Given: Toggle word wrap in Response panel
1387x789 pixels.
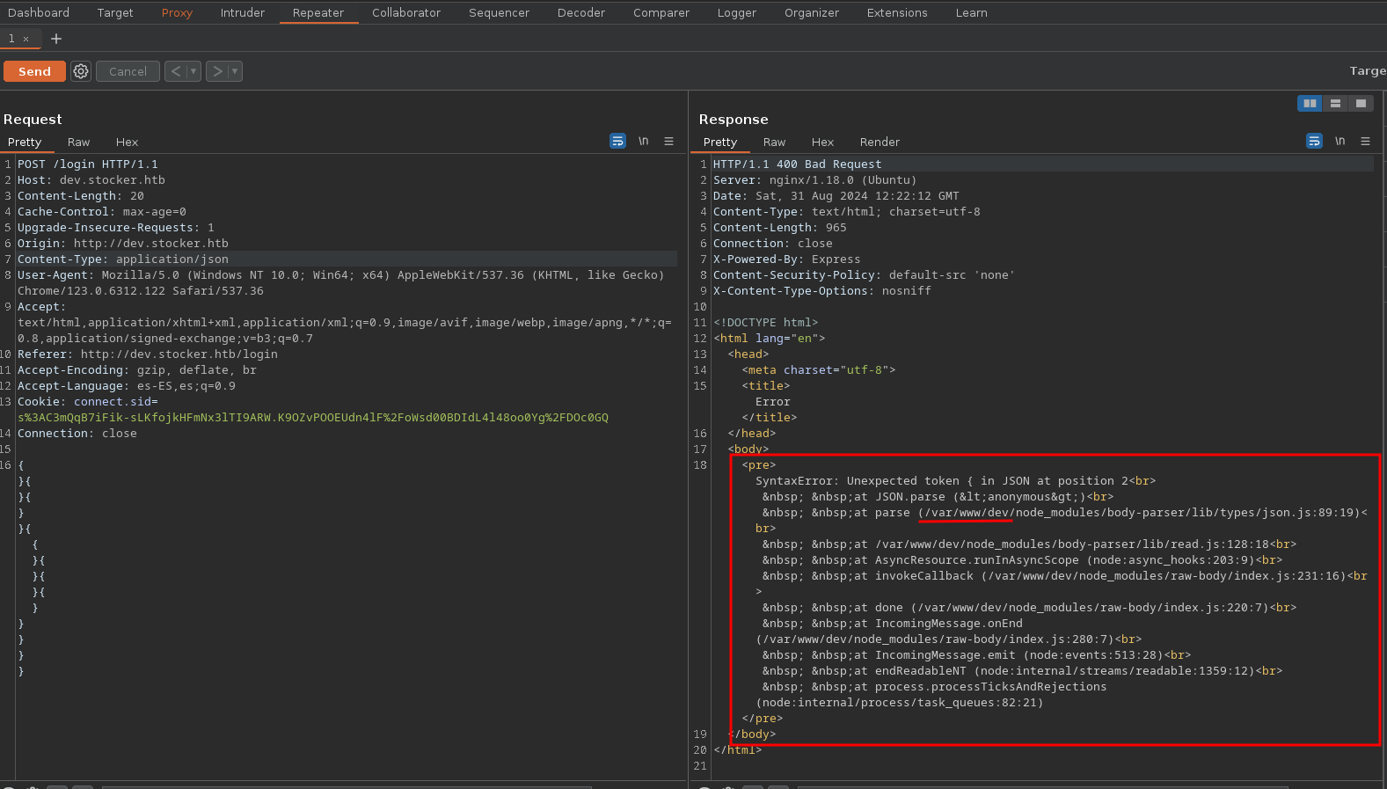Looking at the screenshot, I should pyautogui.click(x=1314, y=142).
